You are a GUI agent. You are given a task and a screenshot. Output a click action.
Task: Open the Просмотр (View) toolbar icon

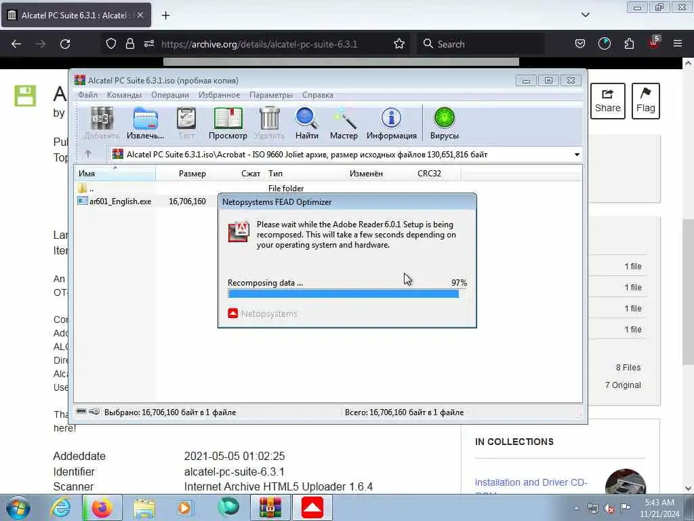point(228,123)
